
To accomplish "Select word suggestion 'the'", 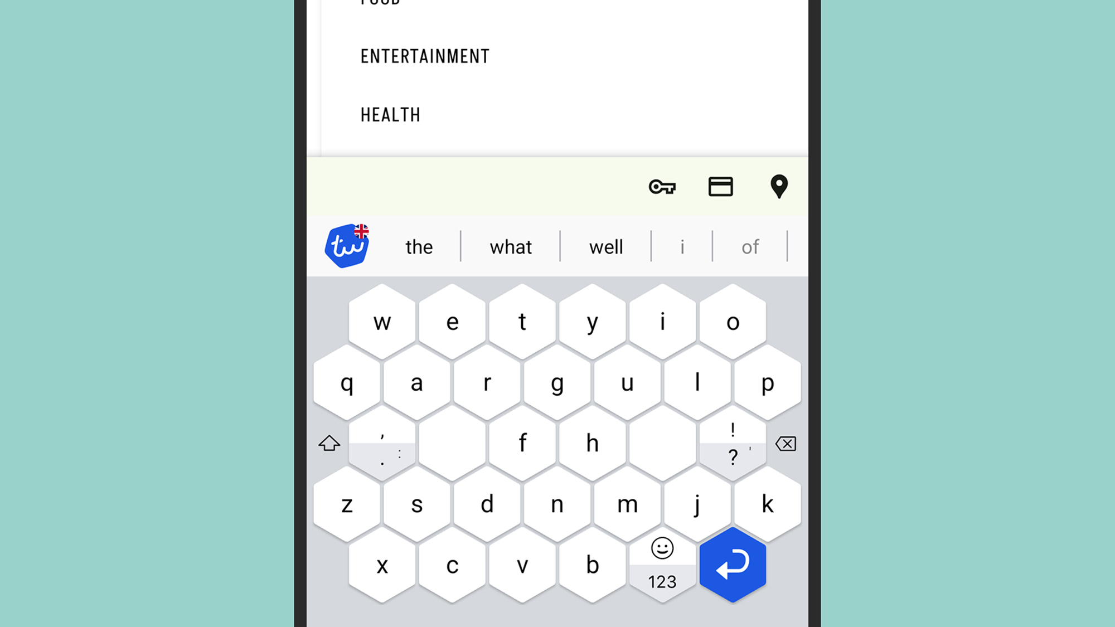I will 419,246.
